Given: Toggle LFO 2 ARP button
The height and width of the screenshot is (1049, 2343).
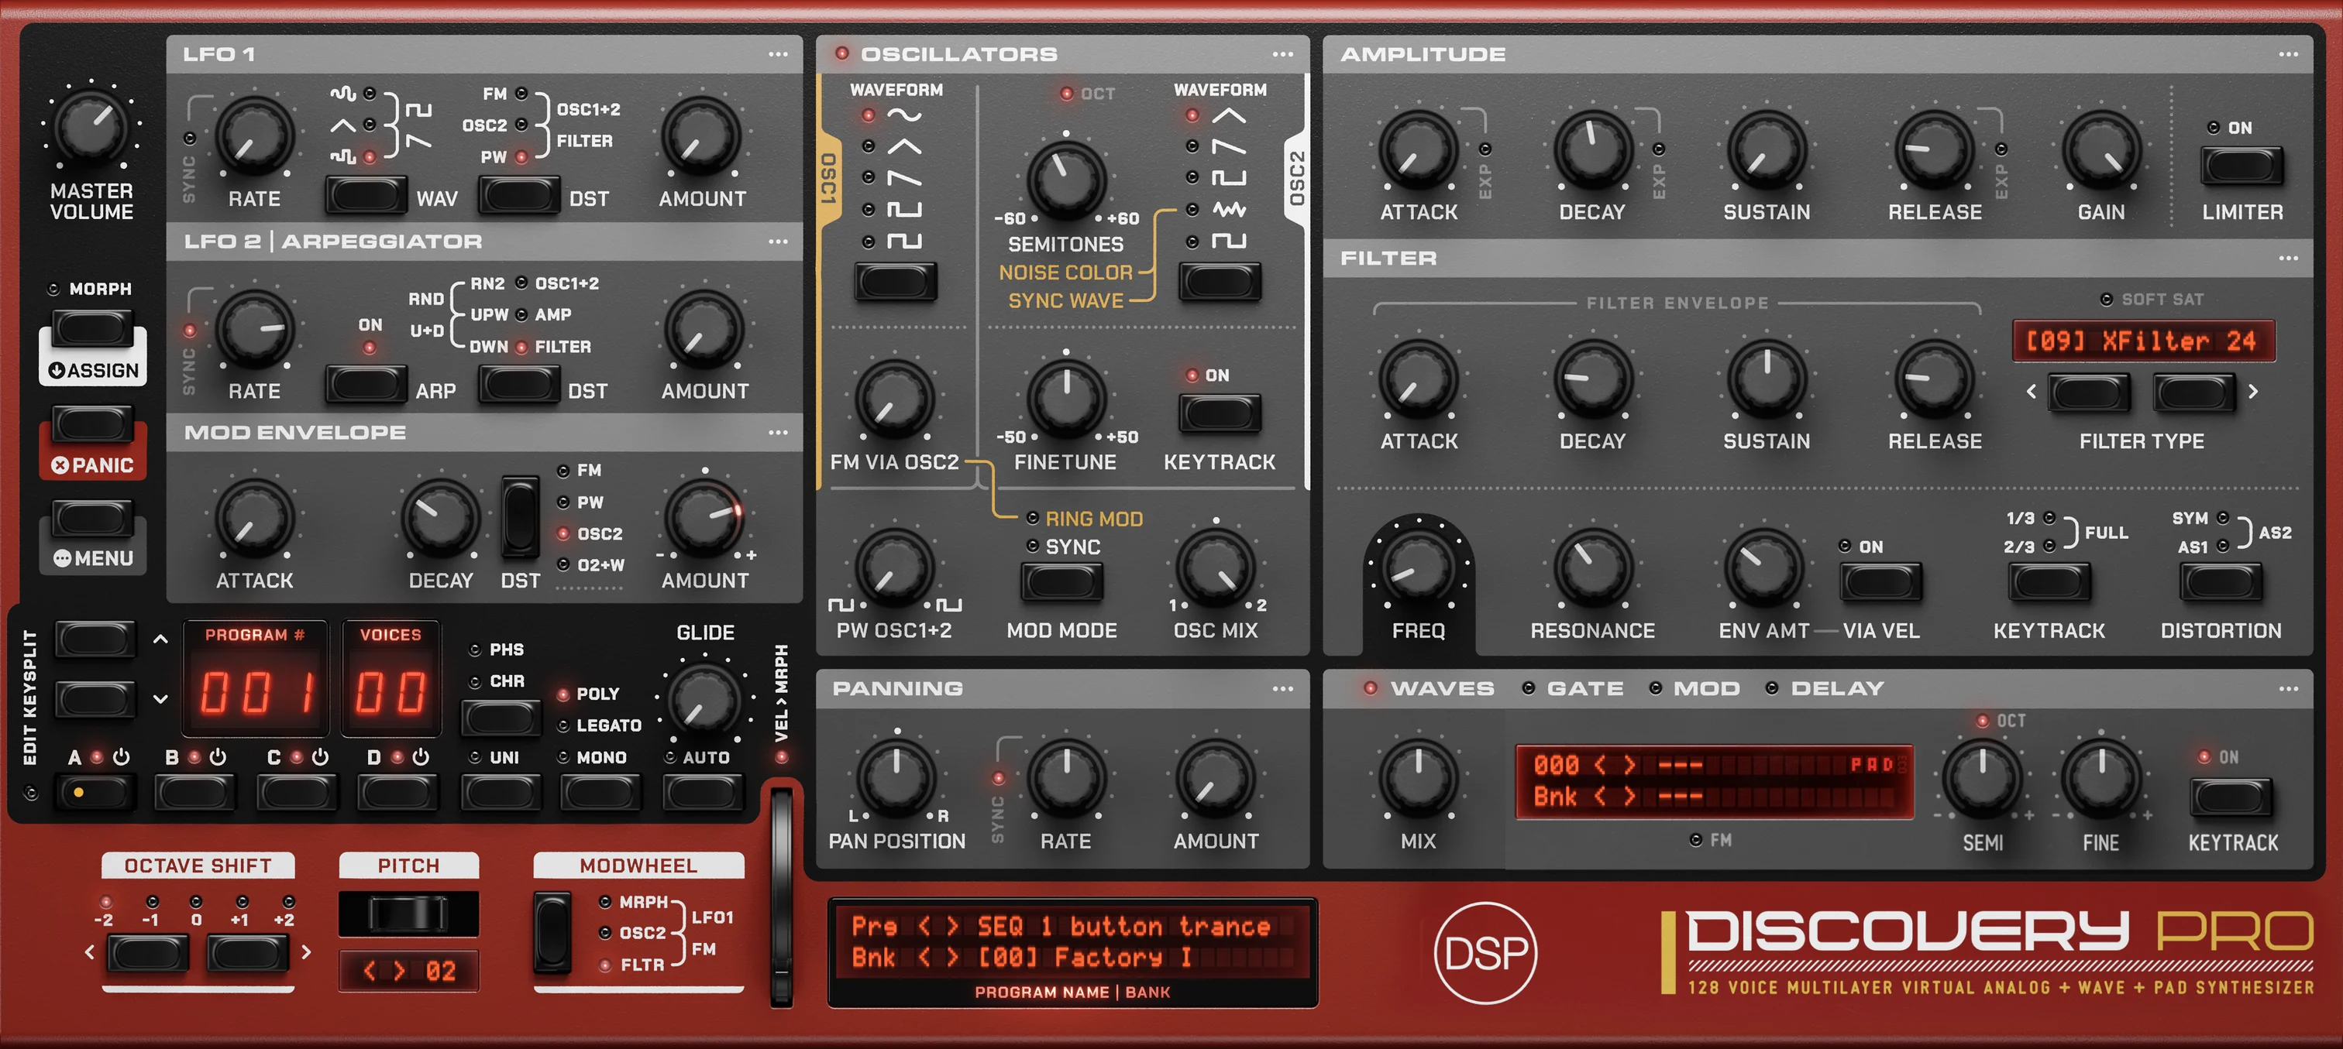Looking at the screenshot, I should click(366, 385).
